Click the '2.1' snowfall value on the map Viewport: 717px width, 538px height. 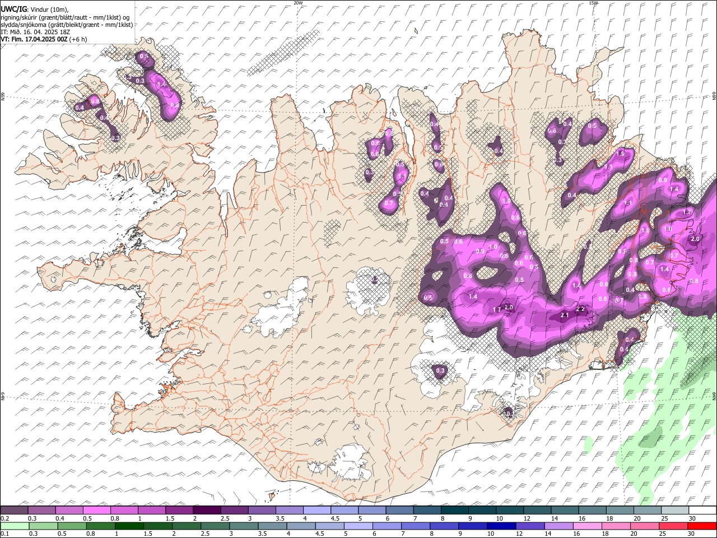pos(565,316)
